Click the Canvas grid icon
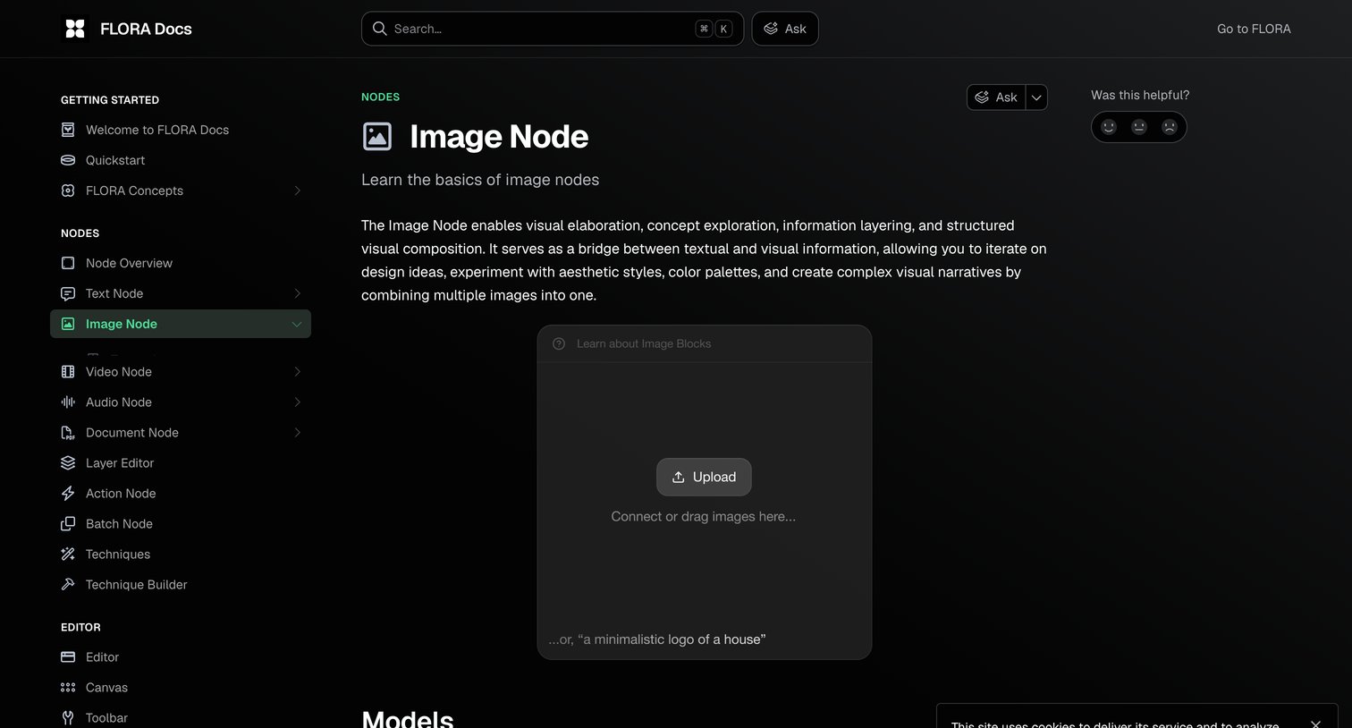 (68, 688)
